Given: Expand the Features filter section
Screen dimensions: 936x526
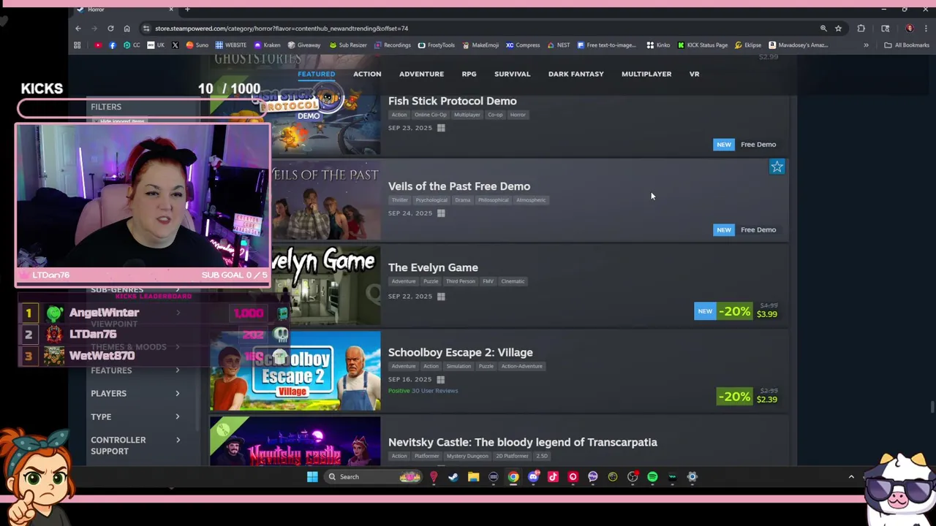Looking at the screenshot, I should click(x=135, y=370).
